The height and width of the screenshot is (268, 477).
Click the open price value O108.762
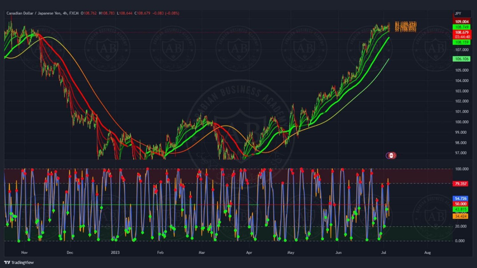(89, 13)
